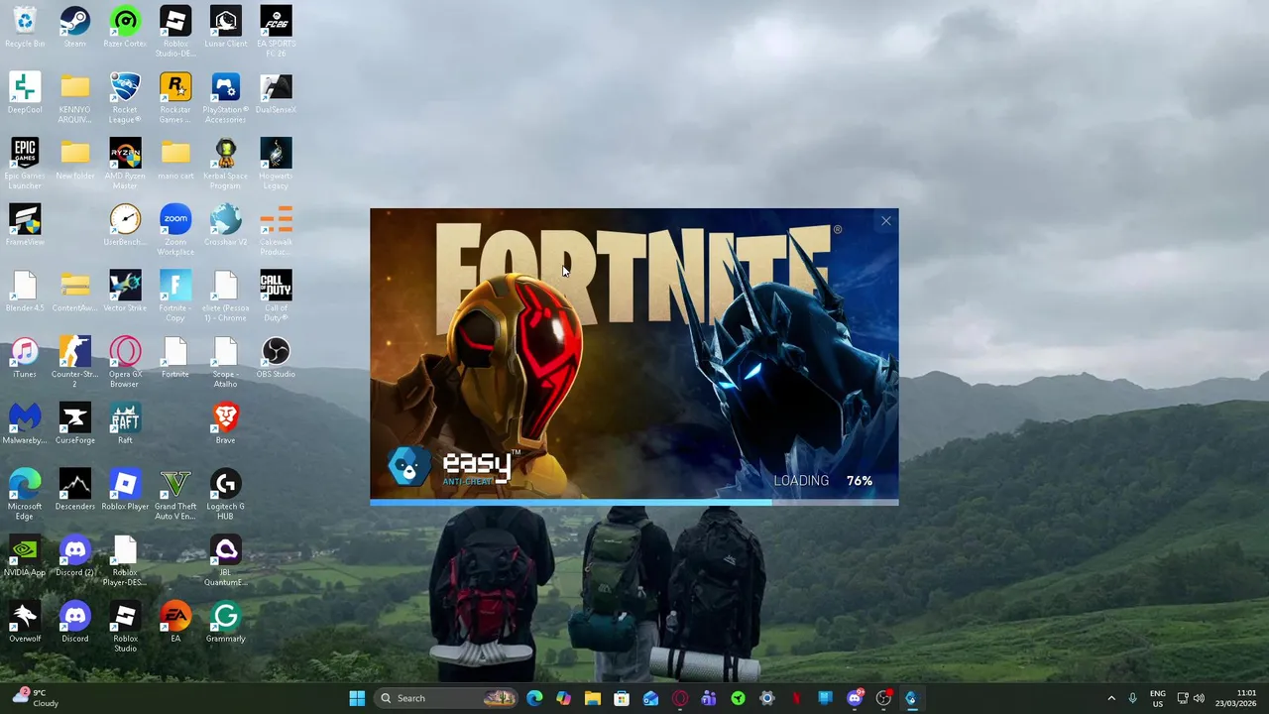This screenshot has height=714, width=1269.
Task: Click the Fortnite loading progress bar
Action: [634, 503]
